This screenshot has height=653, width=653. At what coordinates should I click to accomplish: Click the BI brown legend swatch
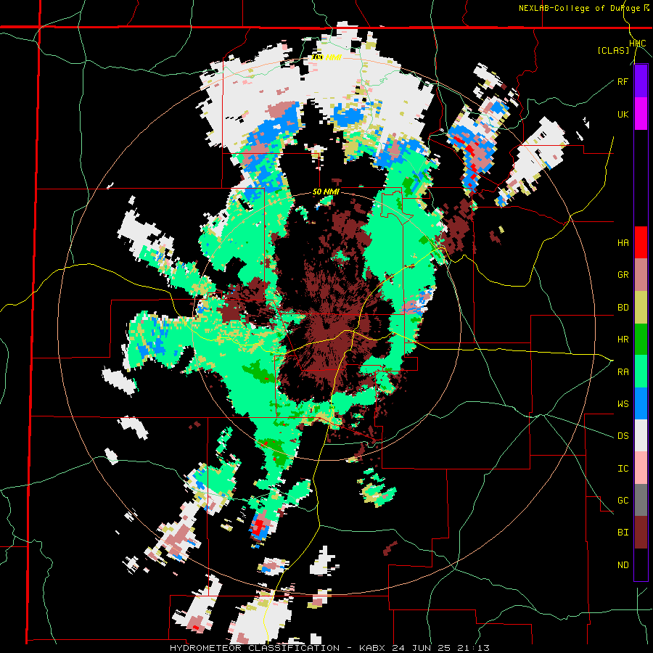coord(641,533)
